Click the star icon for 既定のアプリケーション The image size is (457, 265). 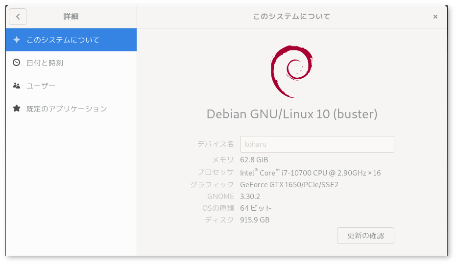click(17, 109)
